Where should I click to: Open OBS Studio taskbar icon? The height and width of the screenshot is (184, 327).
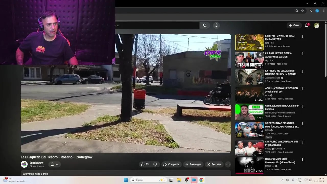tap(186, 180)
